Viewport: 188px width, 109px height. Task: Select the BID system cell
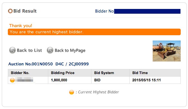coord(111,80)
